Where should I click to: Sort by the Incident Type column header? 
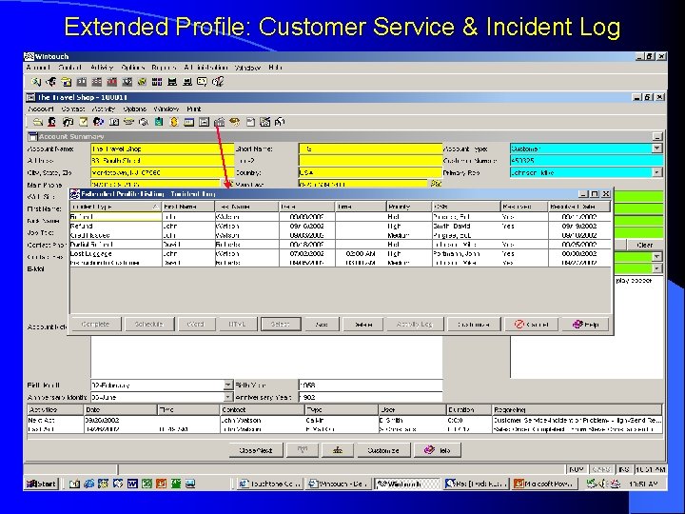[115, 207]
